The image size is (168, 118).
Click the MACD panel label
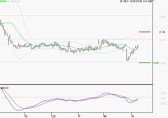[x=5, y=88]
